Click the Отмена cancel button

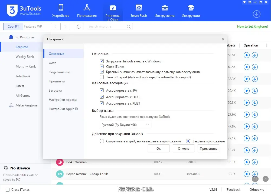pyautogui.click(x=183, y=149)
